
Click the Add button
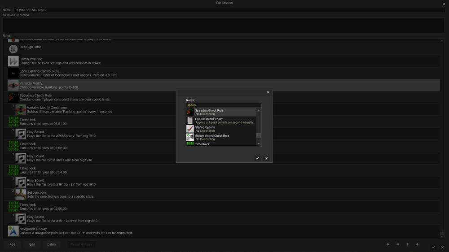[x=12, y=244]
